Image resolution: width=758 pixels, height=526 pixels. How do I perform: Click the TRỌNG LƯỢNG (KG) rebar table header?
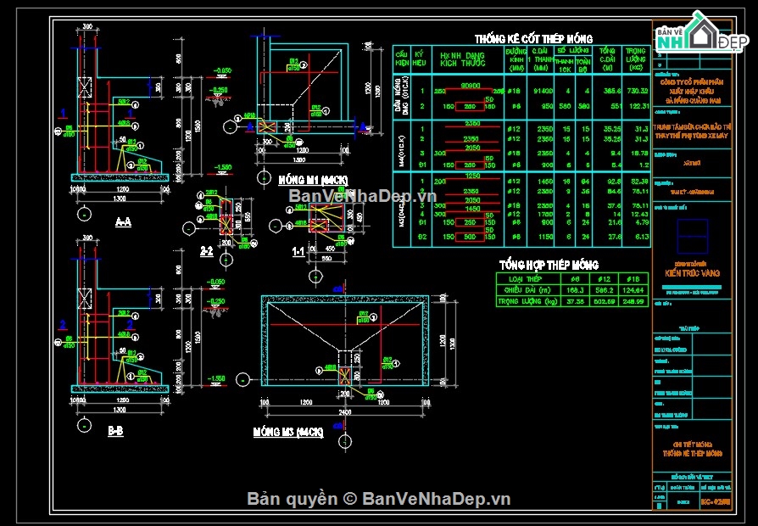(636, 59)
